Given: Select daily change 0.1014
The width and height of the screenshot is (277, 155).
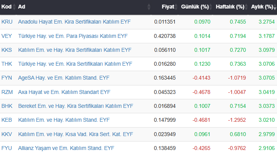Looking at the screenshot, I should [202, 36].
